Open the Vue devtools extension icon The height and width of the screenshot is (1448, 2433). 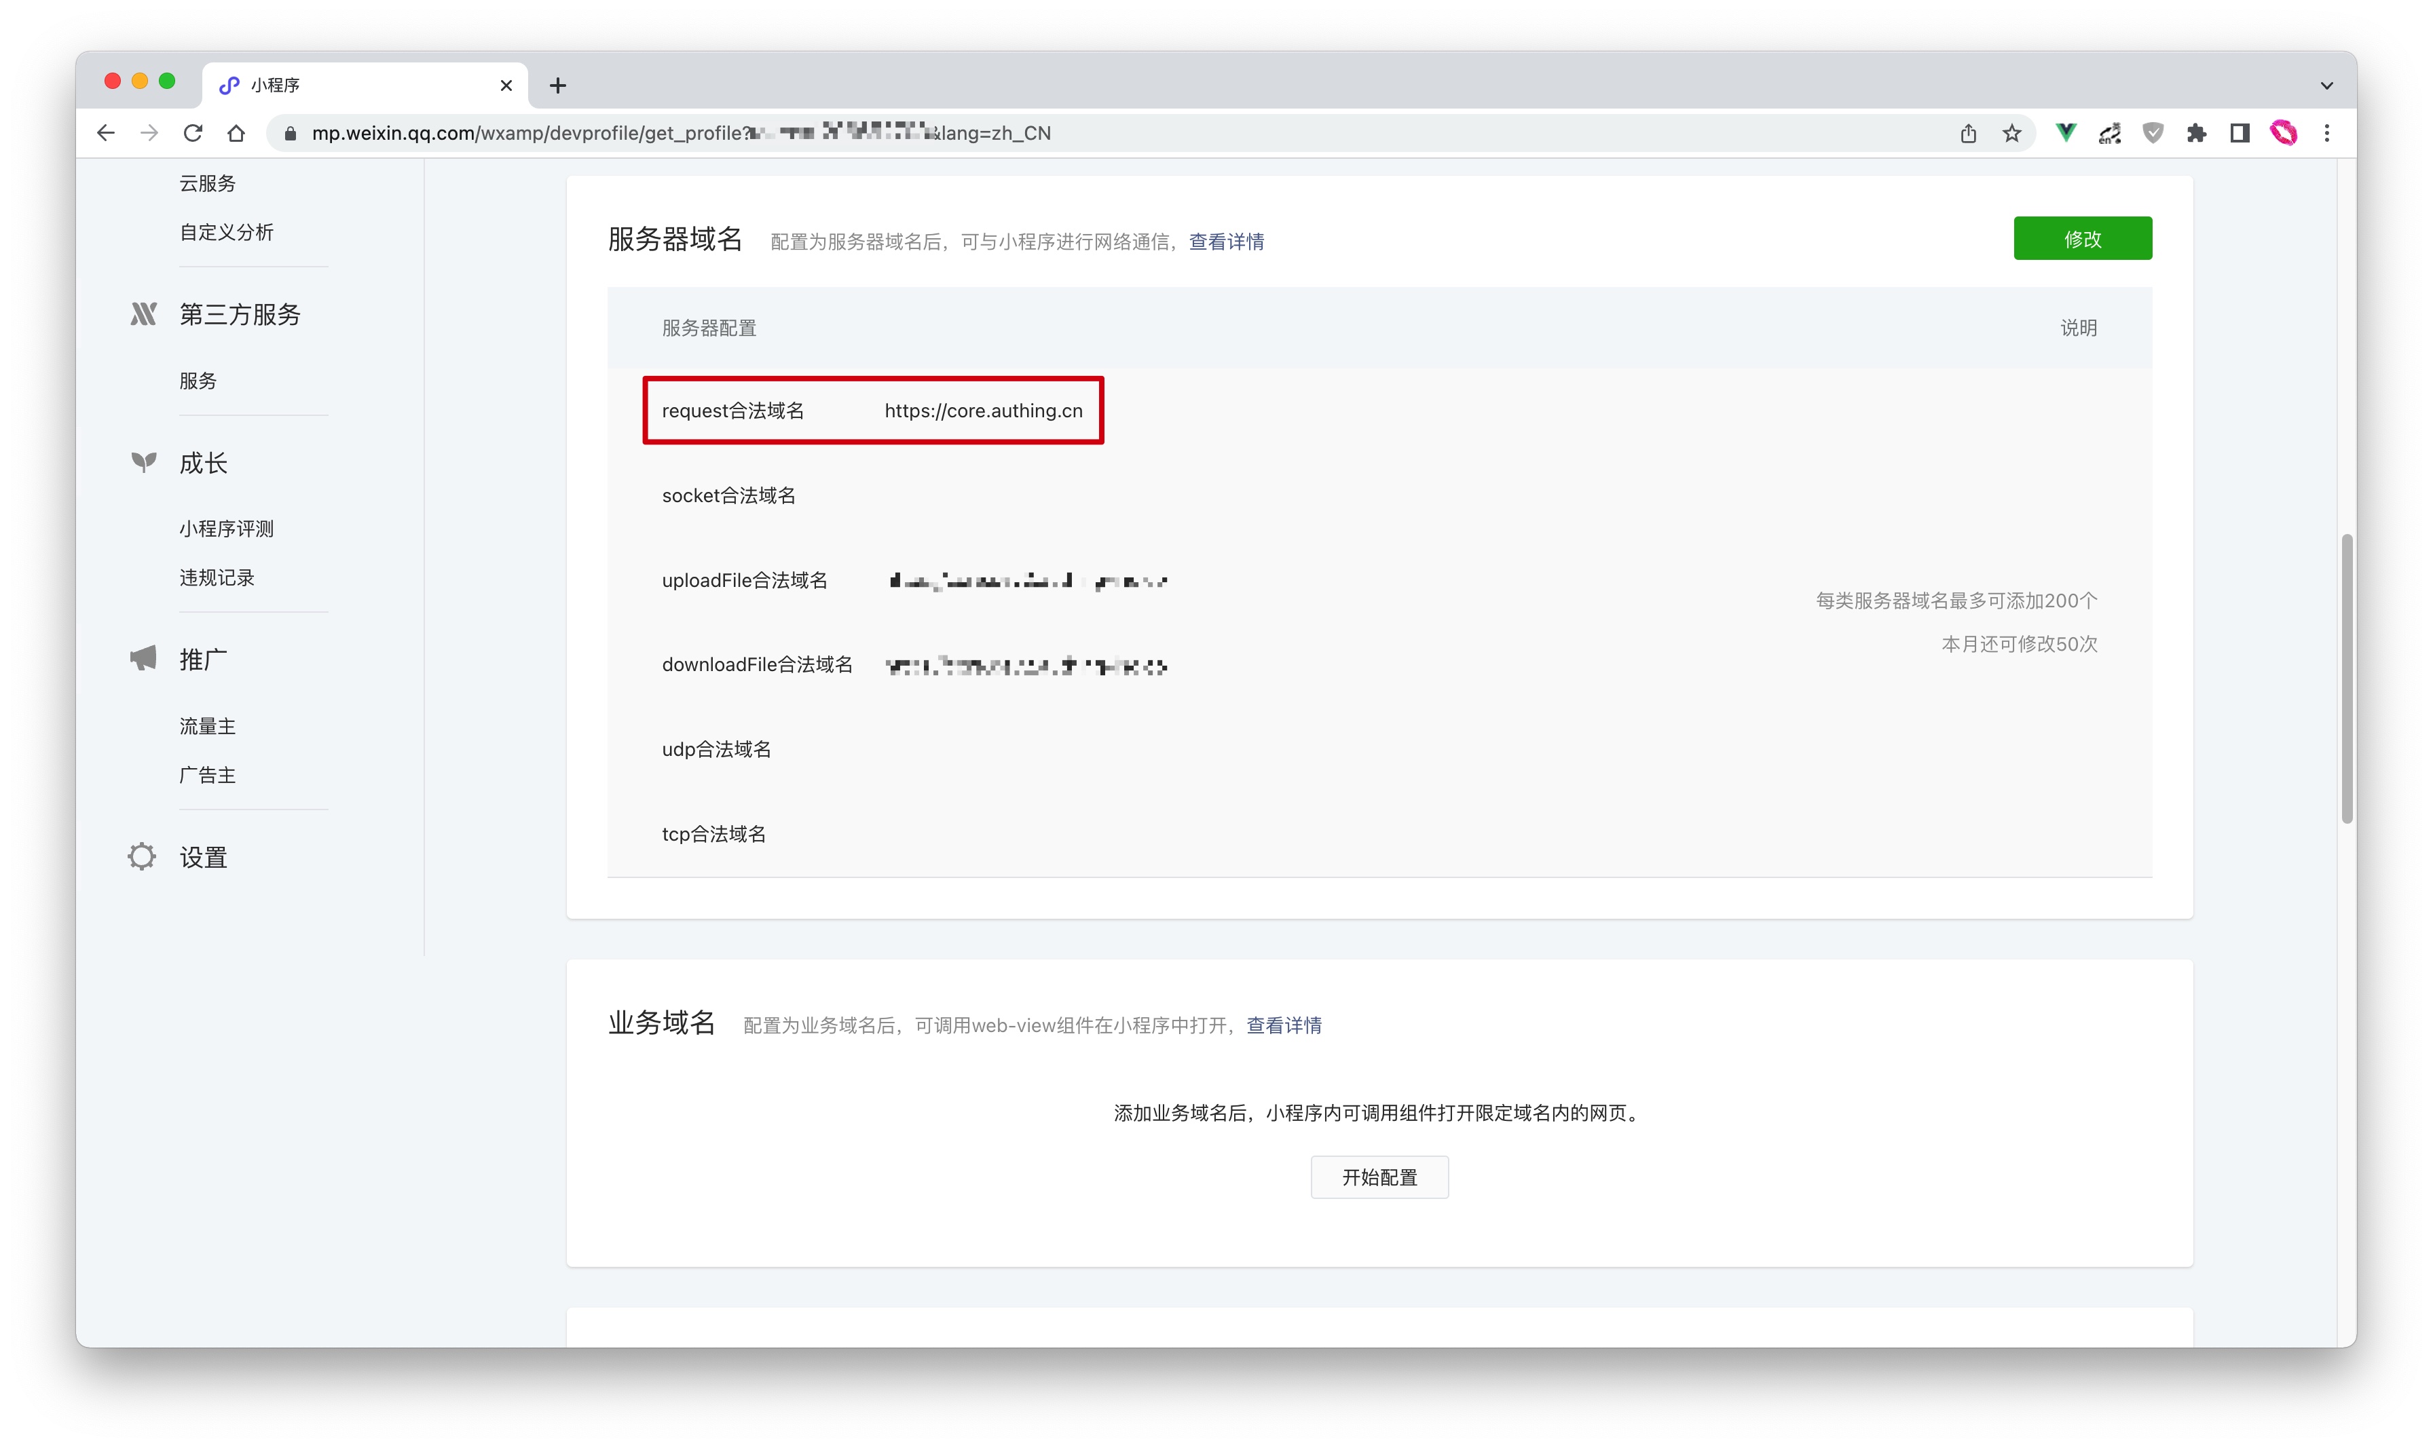[2065, 133]
